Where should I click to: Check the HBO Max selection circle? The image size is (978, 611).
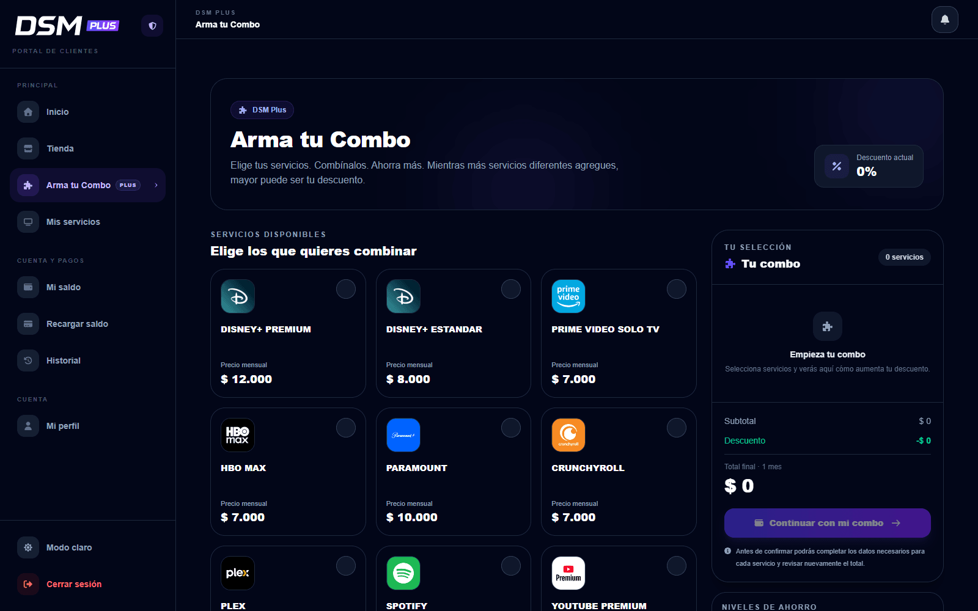pyautogui.click(x=346, y=428)
